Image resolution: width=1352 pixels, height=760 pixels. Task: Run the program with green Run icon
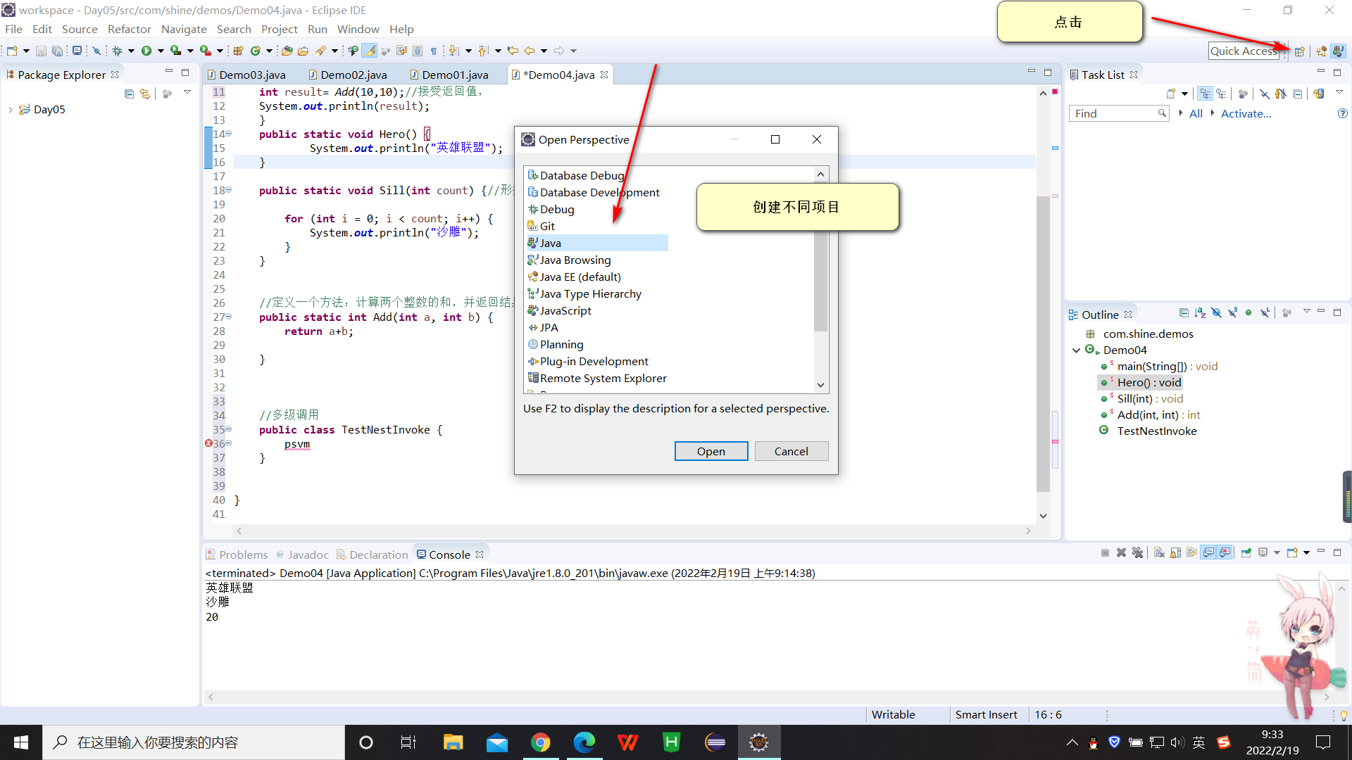pos(146,51)
